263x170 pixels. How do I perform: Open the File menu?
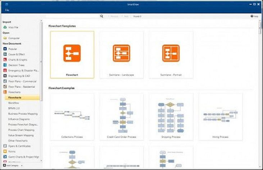pyautogui.click(x=7, y=10)
